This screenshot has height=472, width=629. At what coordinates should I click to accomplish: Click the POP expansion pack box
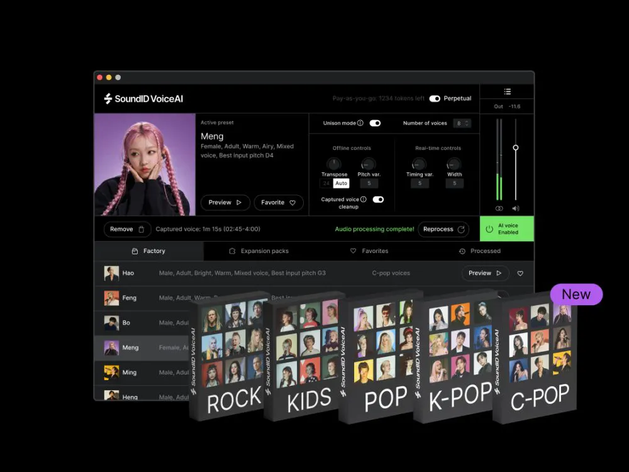pyautogui.click(x=379, y=356)
